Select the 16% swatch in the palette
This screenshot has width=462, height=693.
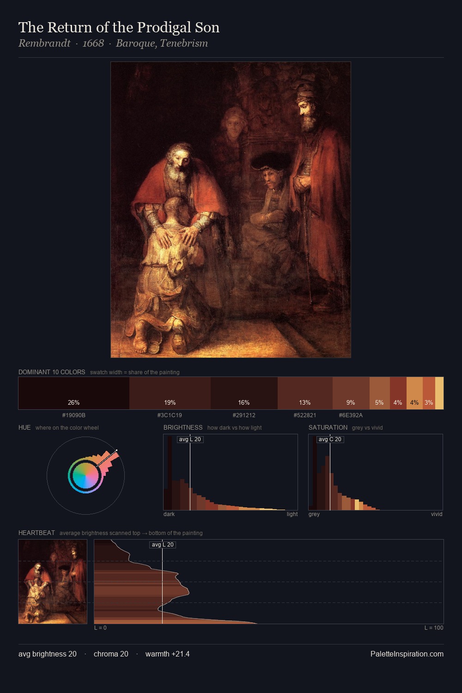pyautogui.click(x=244, y=393)
